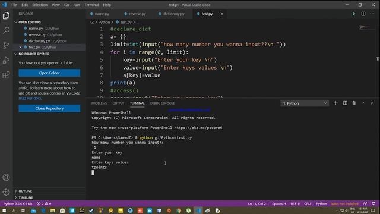Open dictionary.py in Open Editors list
Screen dimensions: 380x214
(x=49, y=41)
